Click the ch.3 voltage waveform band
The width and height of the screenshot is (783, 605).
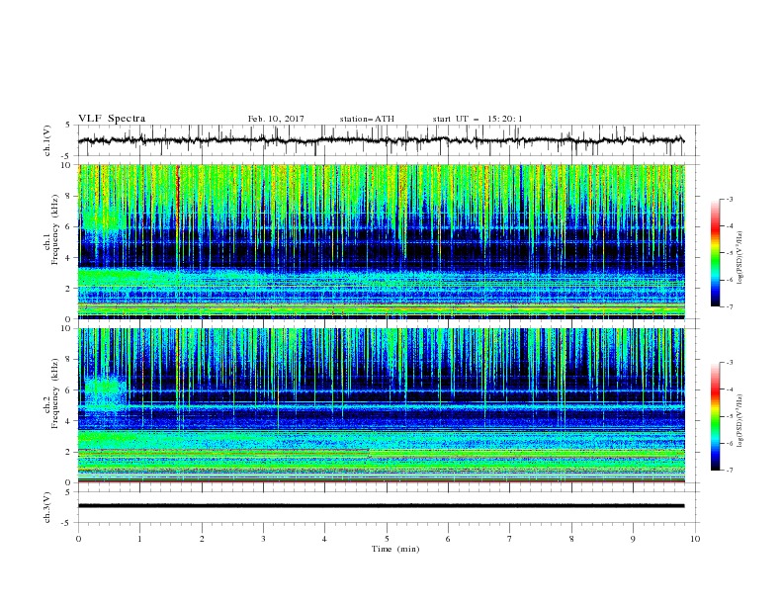coord(381,506)
